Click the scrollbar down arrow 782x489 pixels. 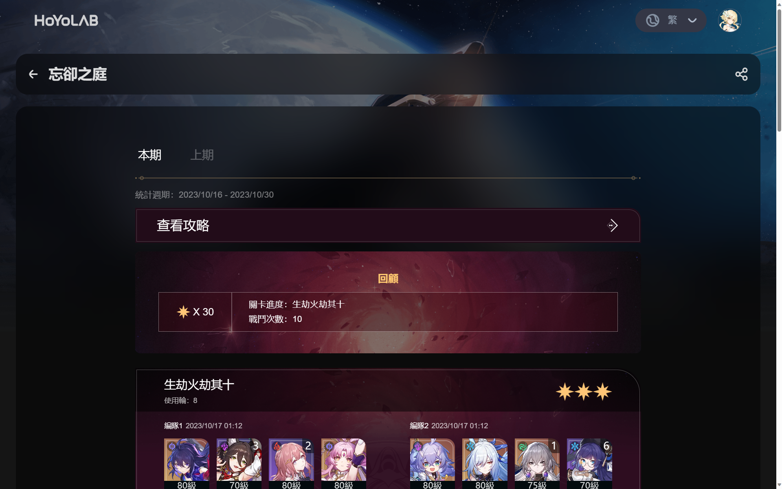coord(779,485)
